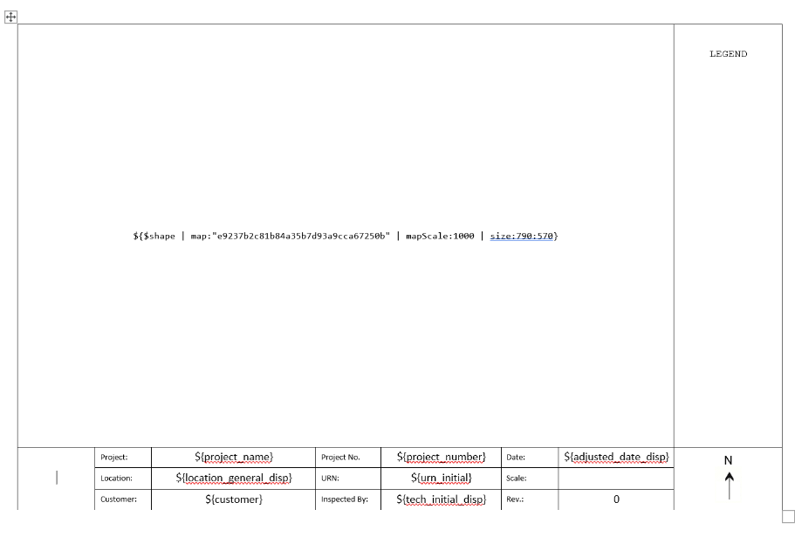Click the ${adjusted_date_disp} placeholder

(x=616, y=456)
